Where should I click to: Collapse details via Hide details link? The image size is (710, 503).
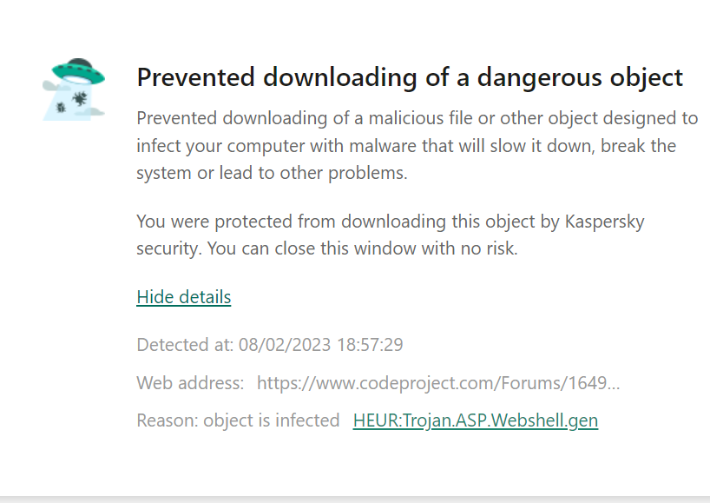[x=184, y=297]
